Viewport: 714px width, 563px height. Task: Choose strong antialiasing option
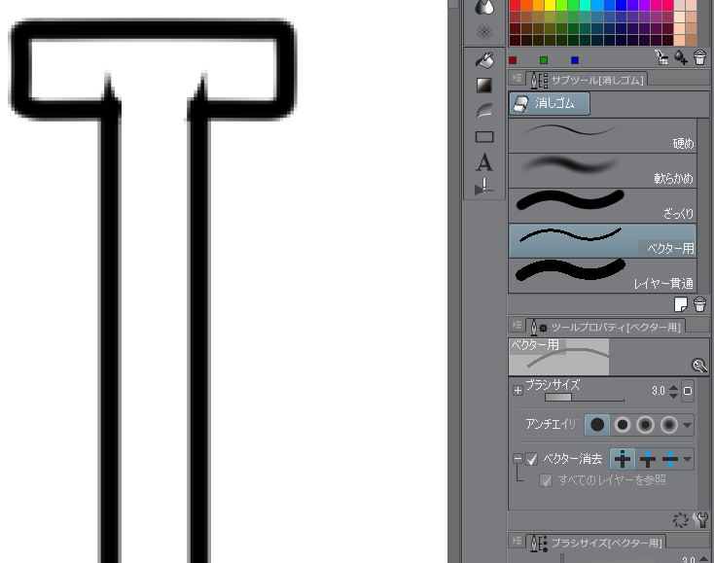click(669, 425)
